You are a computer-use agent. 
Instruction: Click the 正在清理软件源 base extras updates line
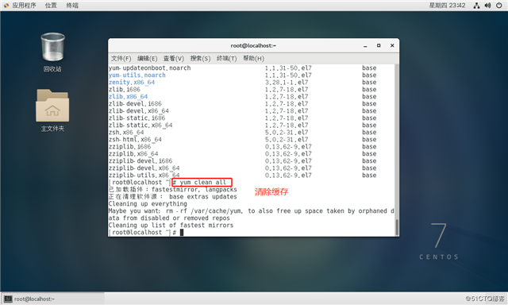point(173,197)
